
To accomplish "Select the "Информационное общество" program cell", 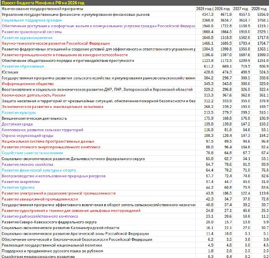I will click(28, 84).
